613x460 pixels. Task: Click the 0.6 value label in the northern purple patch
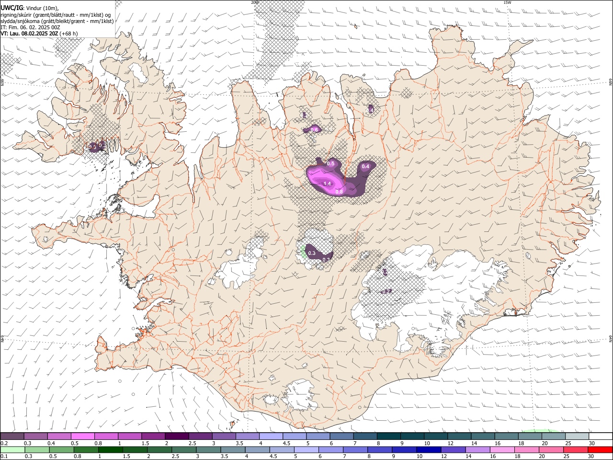tap(315, 130)
